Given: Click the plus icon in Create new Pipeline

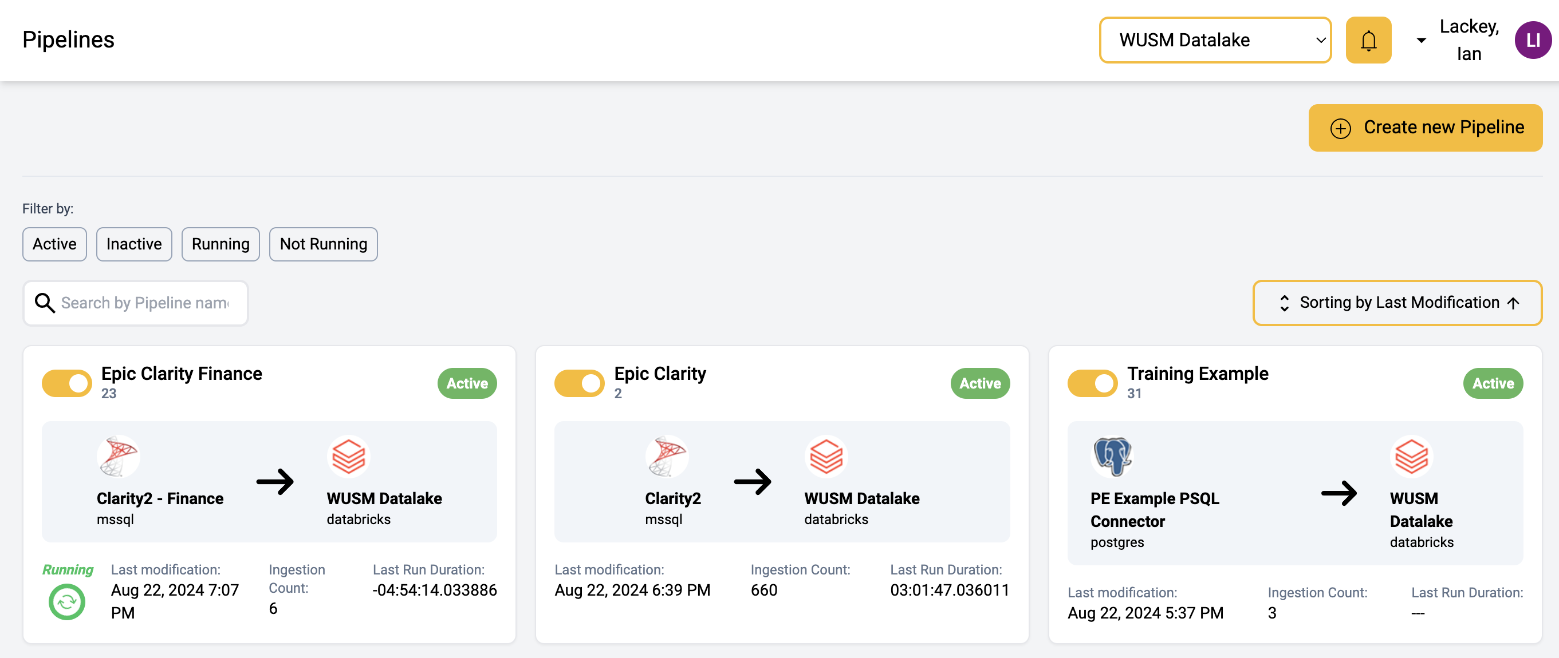Looking at the screenshot, I should pos(1341,128).
